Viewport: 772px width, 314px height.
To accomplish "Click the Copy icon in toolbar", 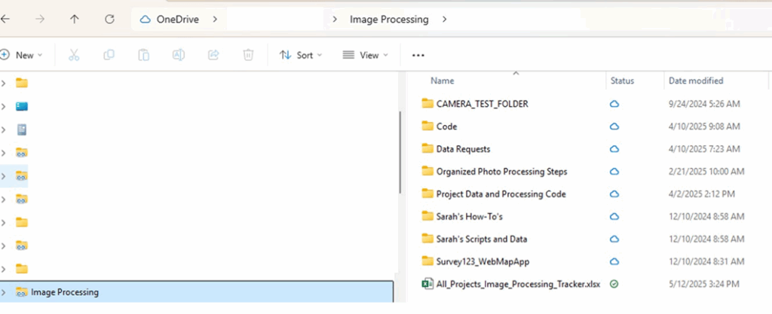I will pyautogui.click(x=109, y=55).
